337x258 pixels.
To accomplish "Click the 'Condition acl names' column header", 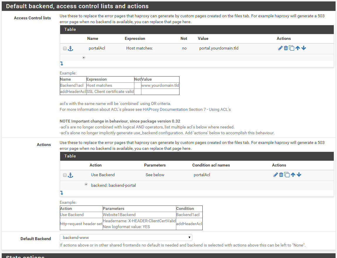I will click(x=211, y=165).
